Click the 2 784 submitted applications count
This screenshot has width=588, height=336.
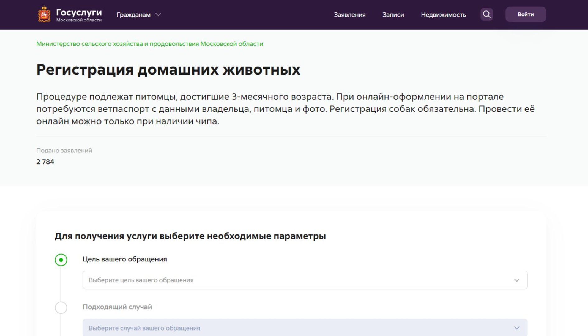pos(45,162)
